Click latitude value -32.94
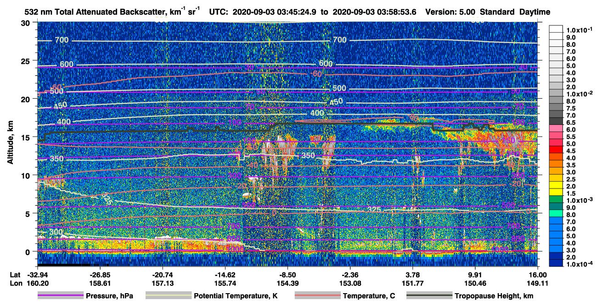Image resolution: width=597 pixels, height=306 pixels. [x=37, y=275]
